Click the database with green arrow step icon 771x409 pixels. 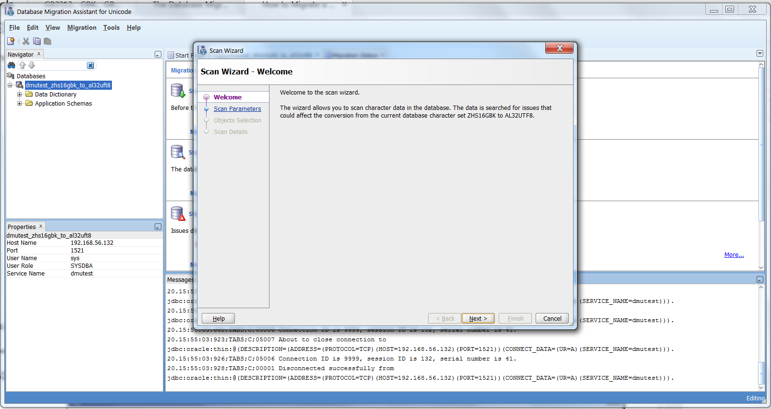pyautogui.click(x=178, y=91)
